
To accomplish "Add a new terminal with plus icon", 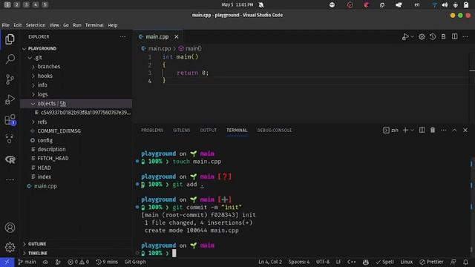I will (405, 131).
